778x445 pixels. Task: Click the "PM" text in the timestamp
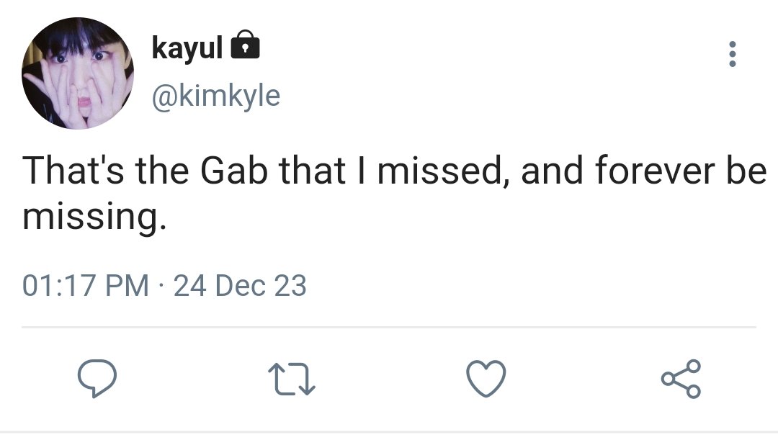pos(130,286)
